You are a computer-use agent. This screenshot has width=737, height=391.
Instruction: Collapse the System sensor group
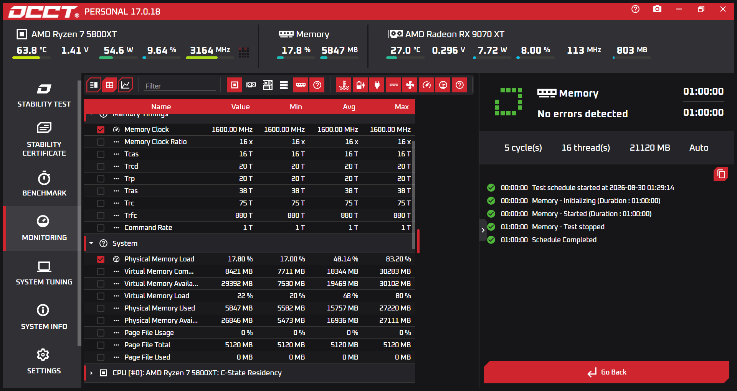(x=91, y=243)
